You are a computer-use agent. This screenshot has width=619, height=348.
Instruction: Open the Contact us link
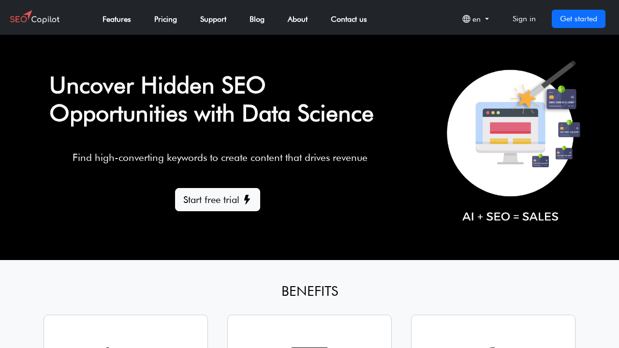coord(348,19)
